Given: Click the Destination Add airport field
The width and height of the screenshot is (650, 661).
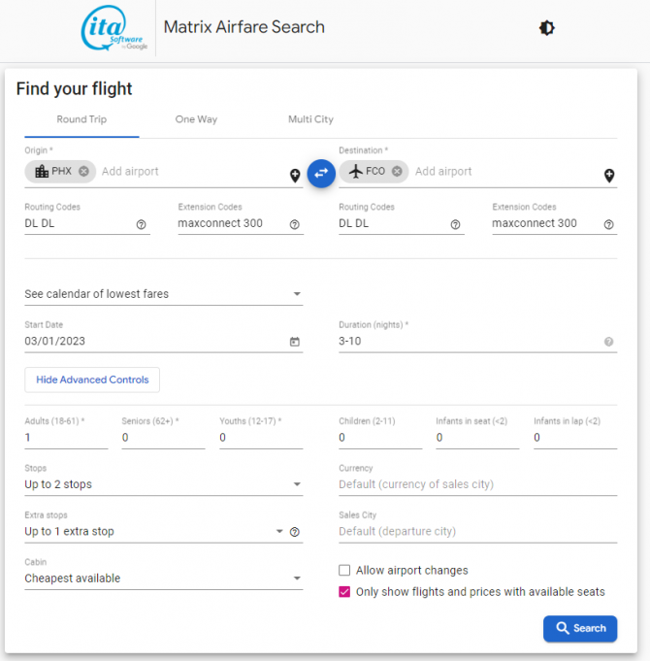Looking at the screenshot, I should [x=507, y=172].
